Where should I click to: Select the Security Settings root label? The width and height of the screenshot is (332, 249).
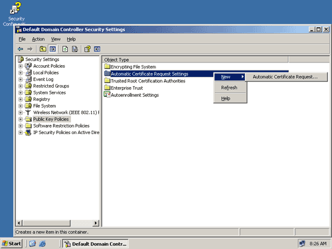point(42,59)
